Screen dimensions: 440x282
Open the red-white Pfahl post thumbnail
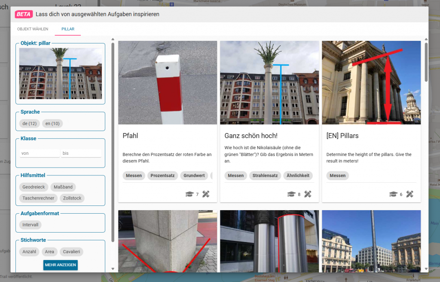point(168,83)
